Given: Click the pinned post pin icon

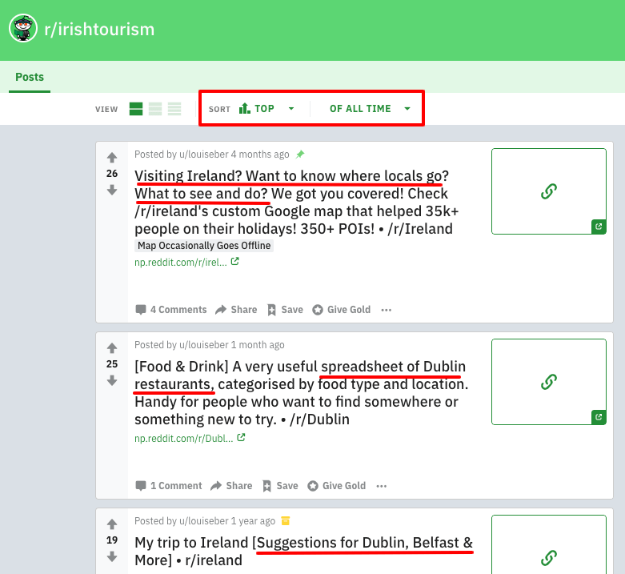Looking at the screenshot, I should (x=300, y=155).
